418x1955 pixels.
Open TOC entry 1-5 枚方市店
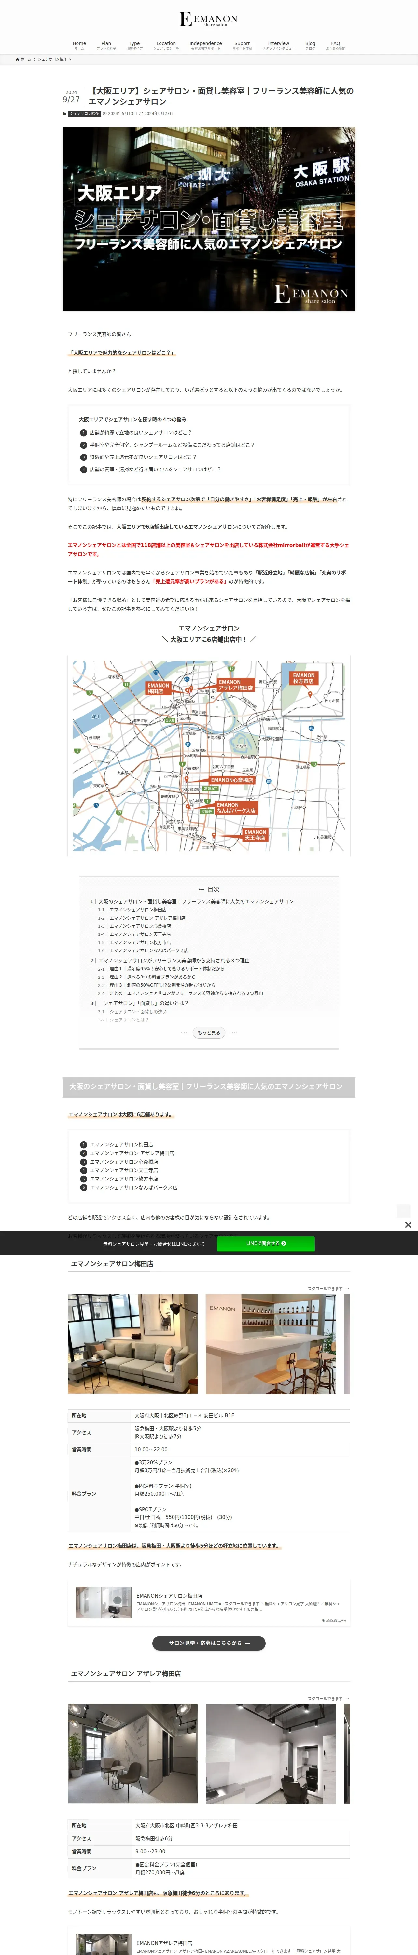tap(140, 943)
